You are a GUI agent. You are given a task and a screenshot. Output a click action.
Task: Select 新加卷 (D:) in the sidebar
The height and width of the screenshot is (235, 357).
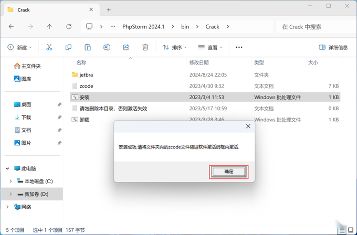(x=33, y=194)
